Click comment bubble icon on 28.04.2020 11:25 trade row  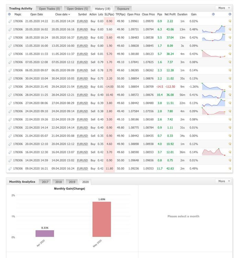click(x=230, y=95)
